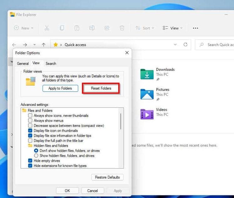
Task: Click the Share icon in toolbar
Action: tap(107, 28)
